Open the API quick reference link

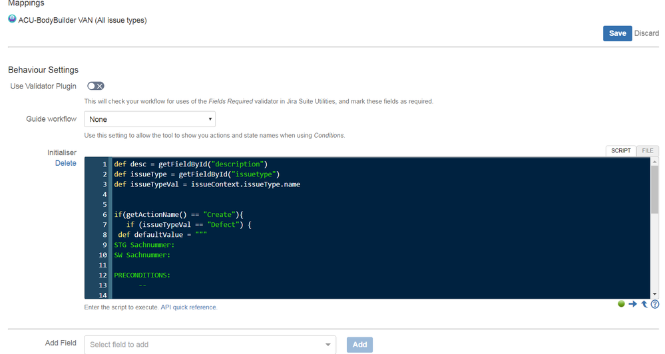tap(188, 307)
